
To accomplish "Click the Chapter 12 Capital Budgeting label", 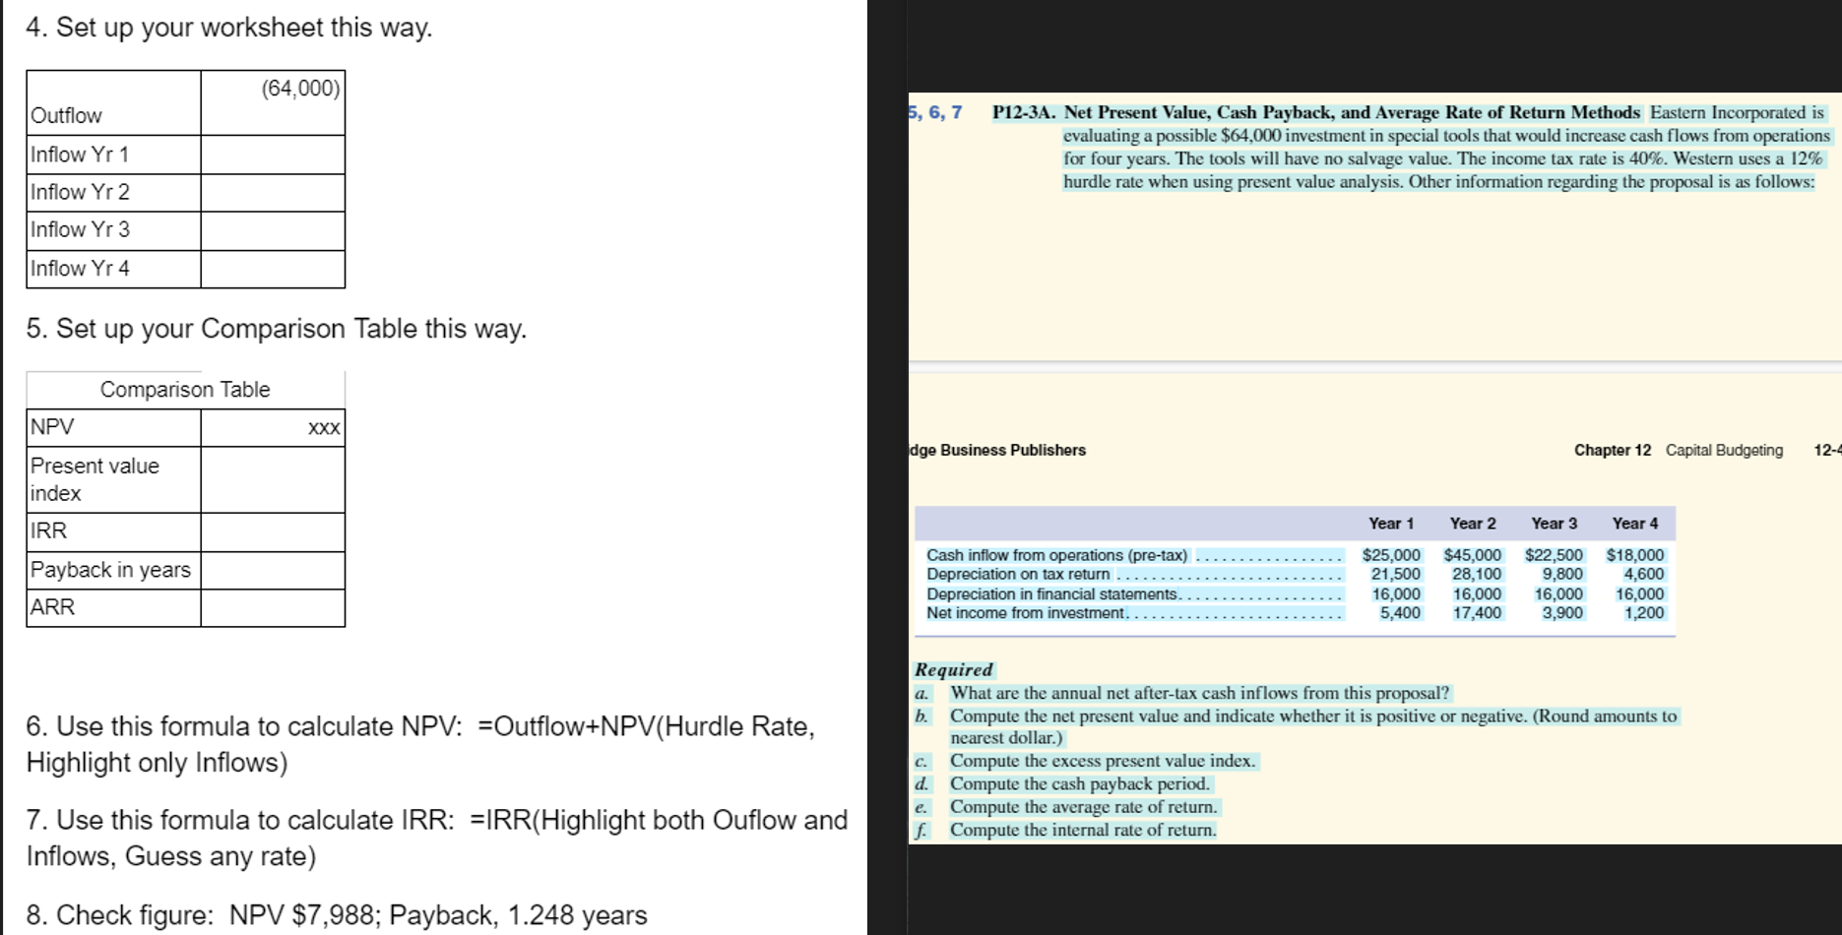I will [1677, 450].
